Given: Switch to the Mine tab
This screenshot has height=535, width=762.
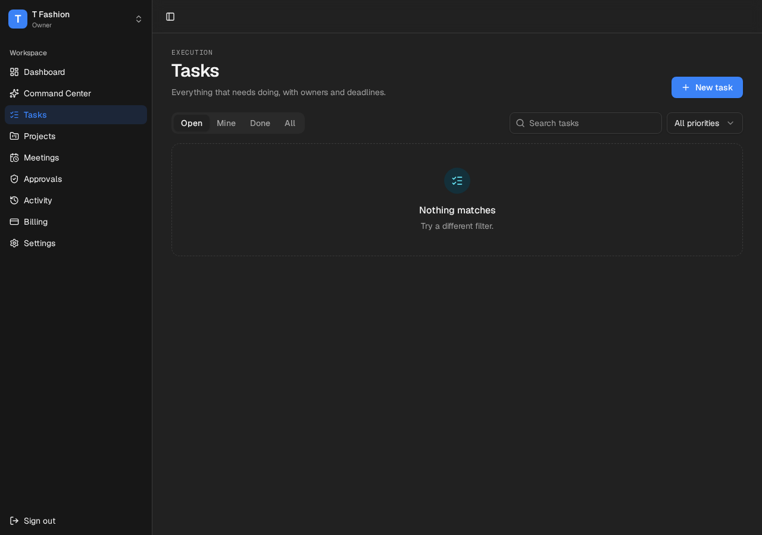Looking at the screenshot, I should click(226, 123).
